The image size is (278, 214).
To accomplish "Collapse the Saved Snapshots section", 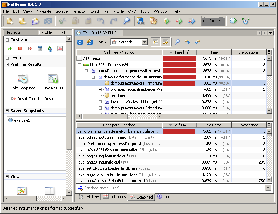I will (x=7, y=111).
